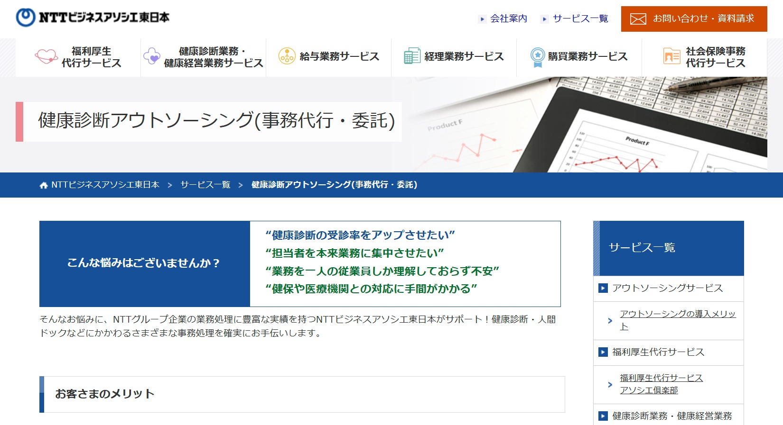The image size is (783, 425).
Task: Go to NTTビジネスアソシエ東日本 breadcrumb link
Action: 105,185
